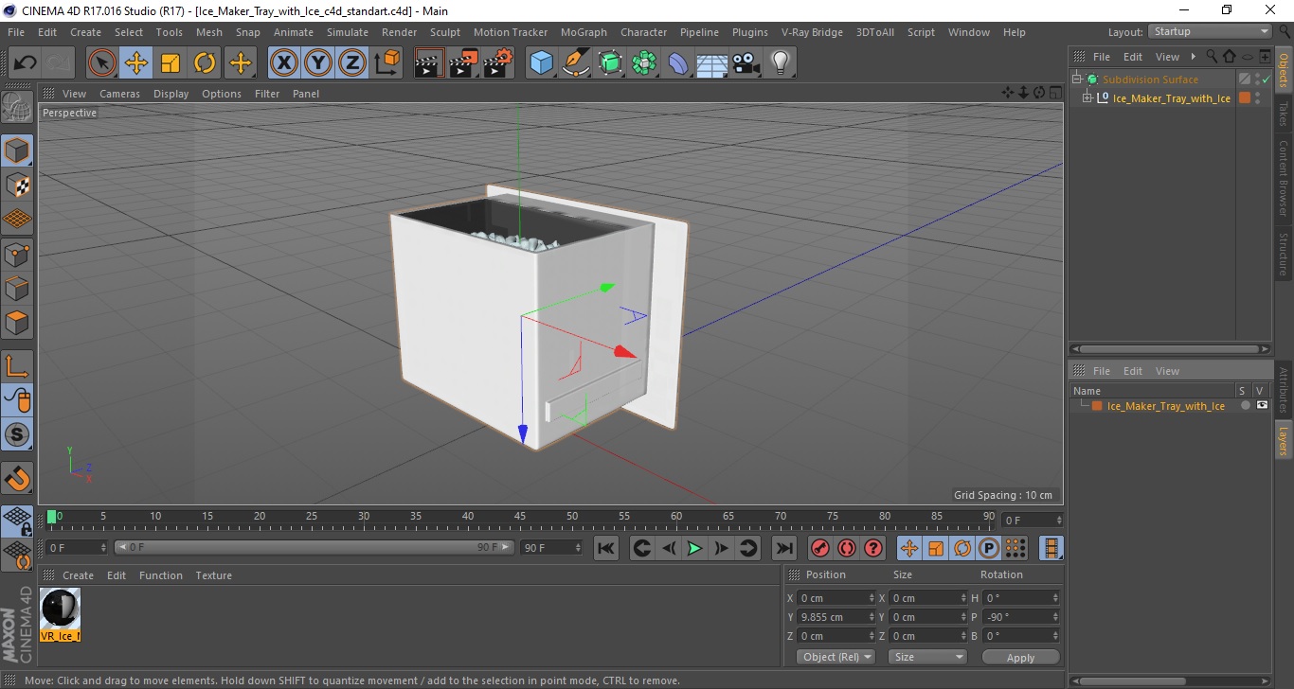
Task: Open the viewport Cameras menu
Action: (x=119, y=94)
